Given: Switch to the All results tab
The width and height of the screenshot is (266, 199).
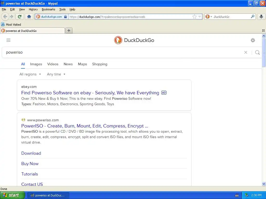Looking at the screenshot, I should [x=23, y=64].
